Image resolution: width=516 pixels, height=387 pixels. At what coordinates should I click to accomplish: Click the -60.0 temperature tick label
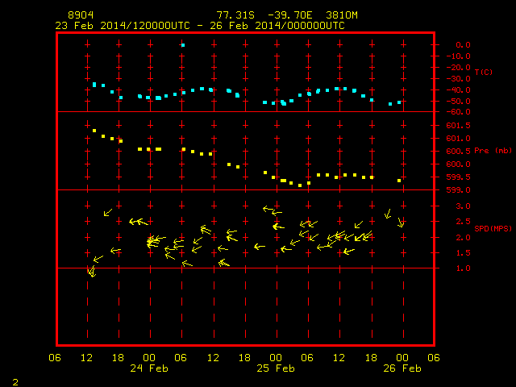459,112
